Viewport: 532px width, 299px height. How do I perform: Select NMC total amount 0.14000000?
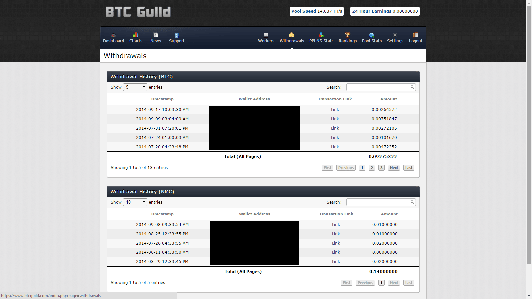pyautogui.click(x=383, y=272)
